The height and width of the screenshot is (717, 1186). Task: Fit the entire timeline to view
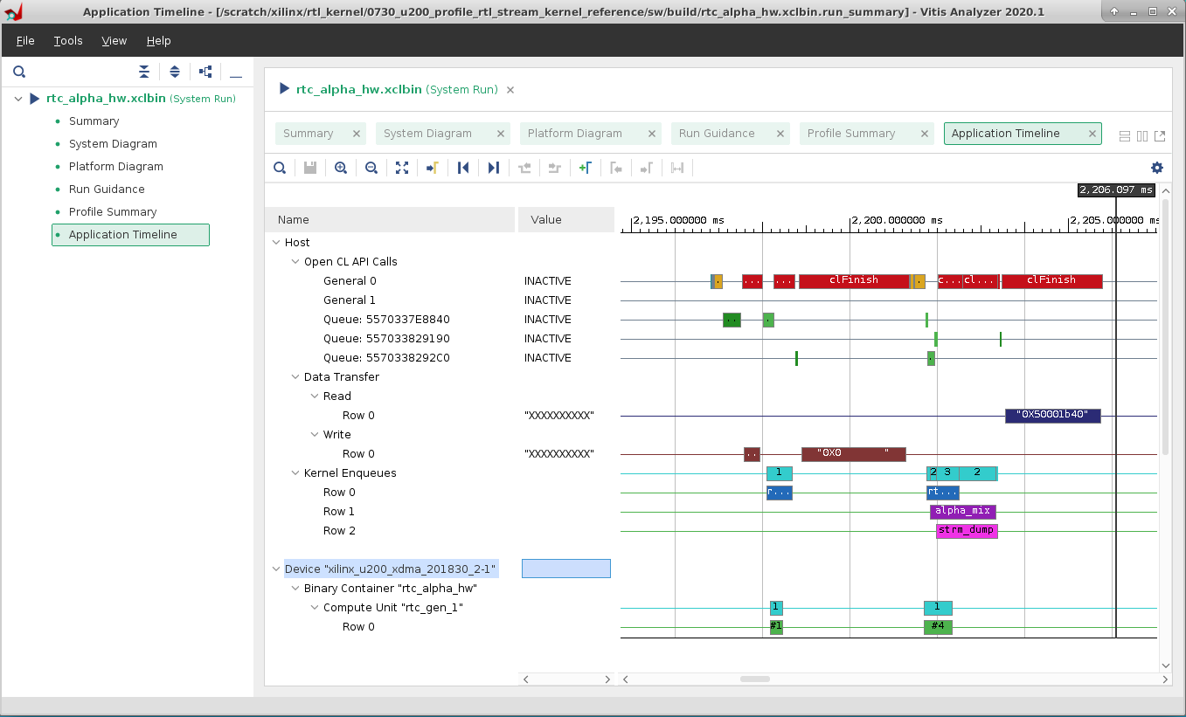coord(401,168)
